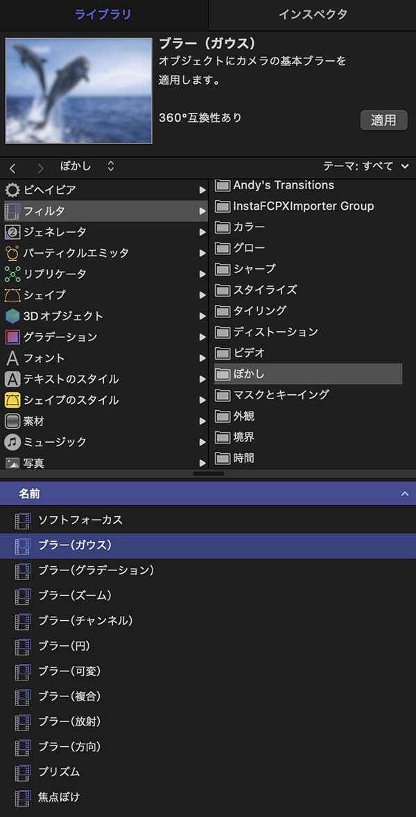The height and width of the screenshot is (817, 416).
Task: Switch to the インスペクタ tab
Action: pos(312,15)
